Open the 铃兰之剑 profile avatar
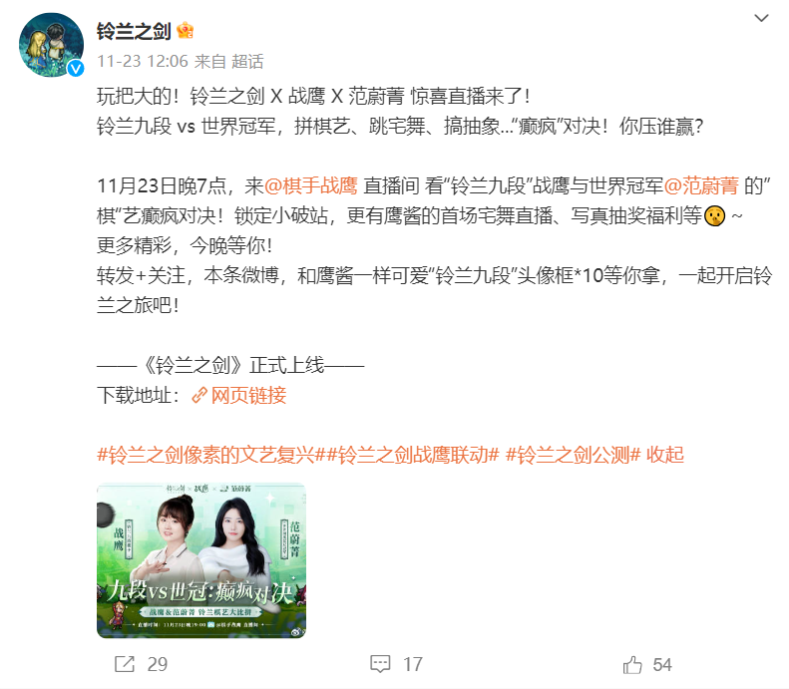 click(x=51, y=45)
